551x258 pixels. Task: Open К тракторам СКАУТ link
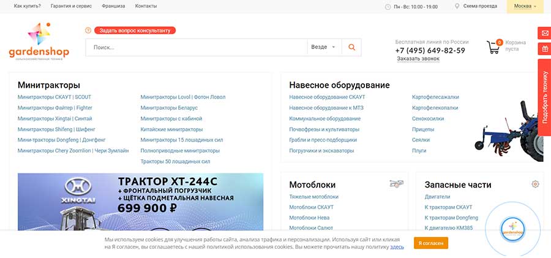click(449, 207)
